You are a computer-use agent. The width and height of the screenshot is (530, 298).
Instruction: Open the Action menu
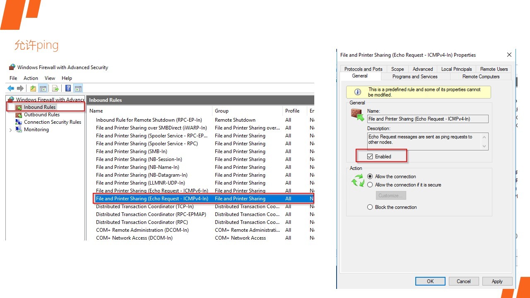click(31, 78)
